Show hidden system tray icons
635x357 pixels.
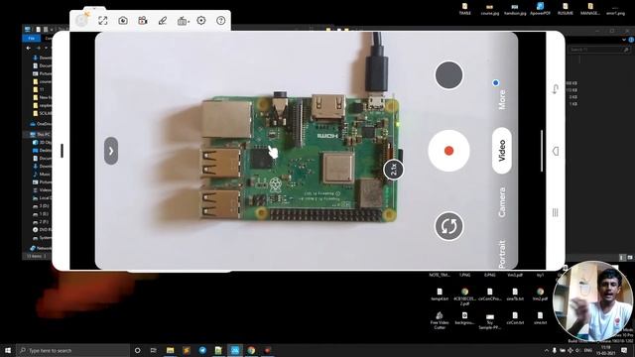point(546,350)
